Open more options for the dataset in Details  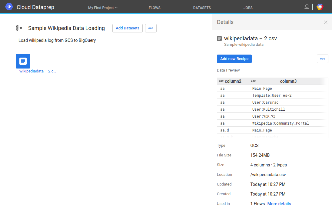[323, 59]
